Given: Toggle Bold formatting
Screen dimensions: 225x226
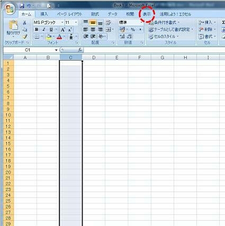Looking at the screenshot, I should 37,30.
